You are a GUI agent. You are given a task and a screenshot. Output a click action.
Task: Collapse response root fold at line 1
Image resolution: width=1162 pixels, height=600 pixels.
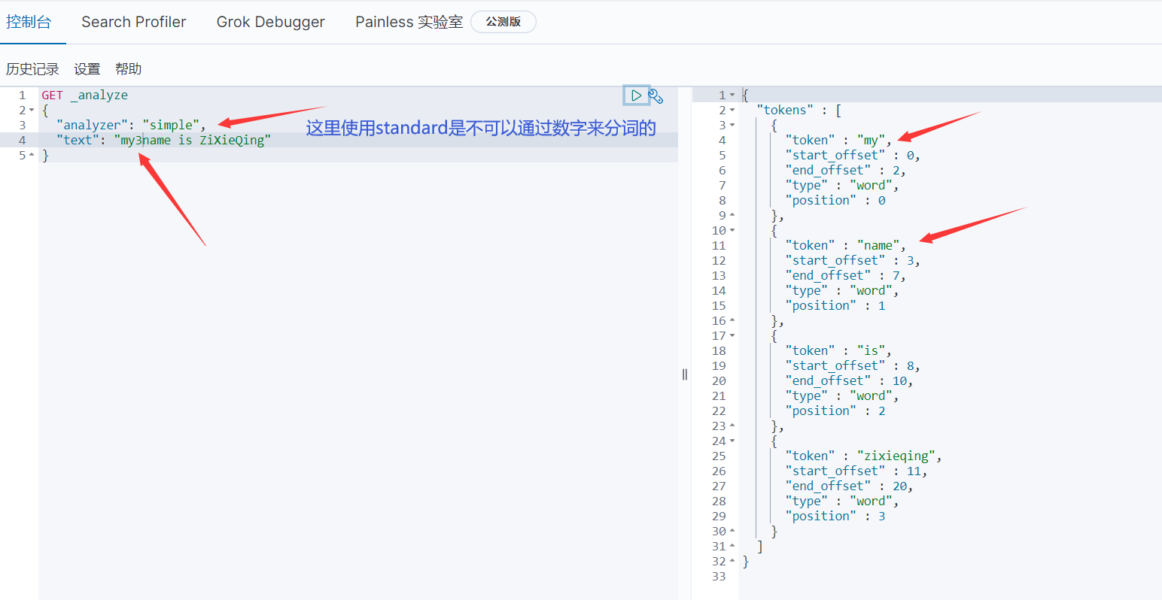tap(732, 95)
